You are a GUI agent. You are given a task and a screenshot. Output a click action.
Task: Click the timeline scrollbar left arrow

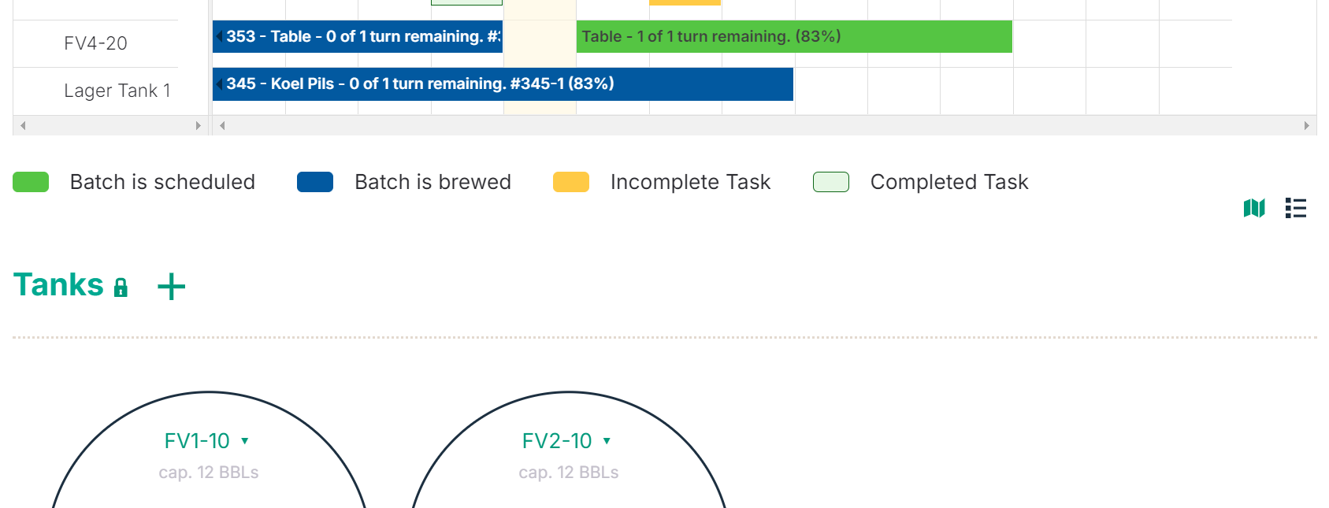tap(223, 126)
